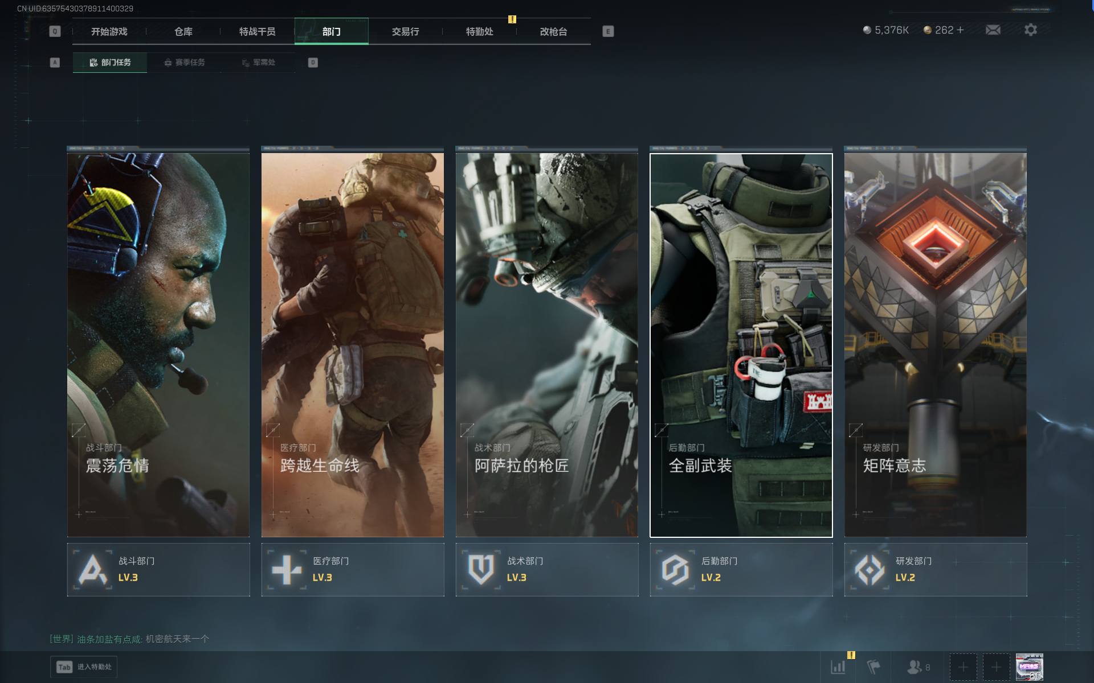Open the flags icon in bottom bar
This screenshot has height=683, width=1094.
tap(873, 666)
